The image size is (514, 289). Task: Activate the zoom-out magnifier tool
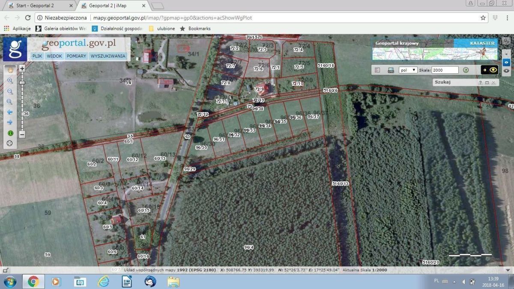click(10, 91)
